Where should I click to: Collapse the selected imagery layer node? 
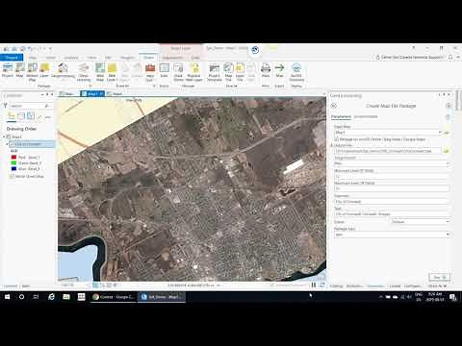point(7,144)
